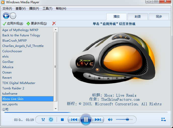Toggle repeat mode
This screenshot has width=173, height=128.
[51, 120]
